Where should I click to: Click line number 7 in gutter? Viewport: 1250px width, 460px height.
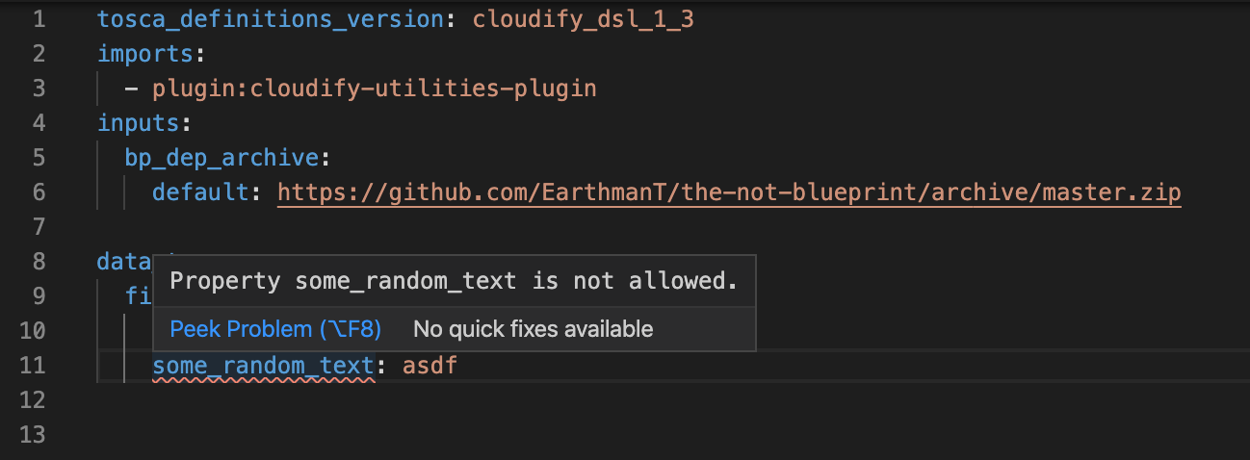tap(38, 227)
